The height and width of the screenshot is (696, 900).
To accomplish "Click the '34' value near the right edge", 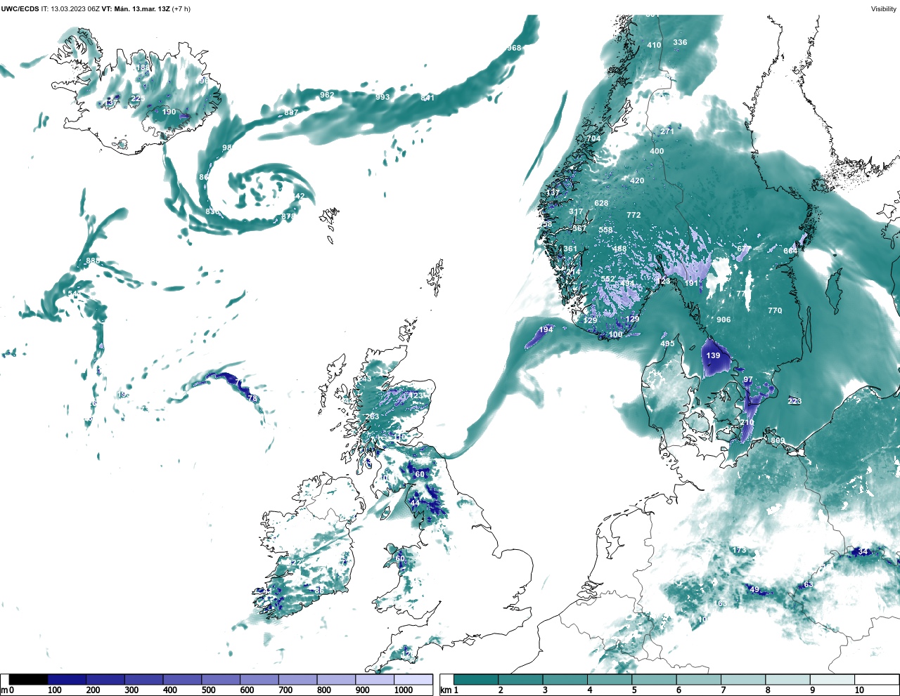I will click(x=863, y=551).
